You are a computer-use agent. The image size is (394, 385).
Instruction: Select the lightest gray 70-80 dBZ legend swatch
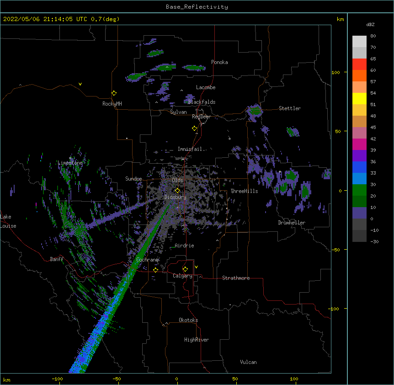tap(359, 42)
